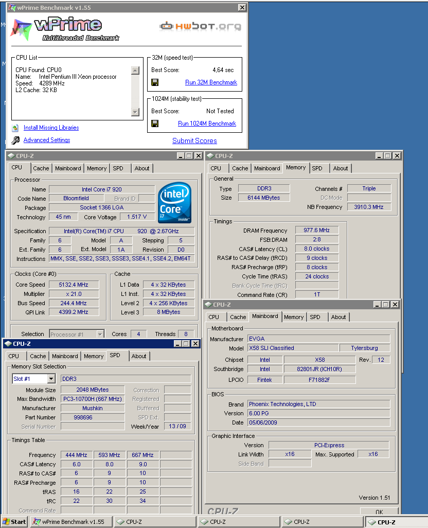Click the Windows Start button
This screenshot has width=428, height=528.
click(x=14, y=522)
